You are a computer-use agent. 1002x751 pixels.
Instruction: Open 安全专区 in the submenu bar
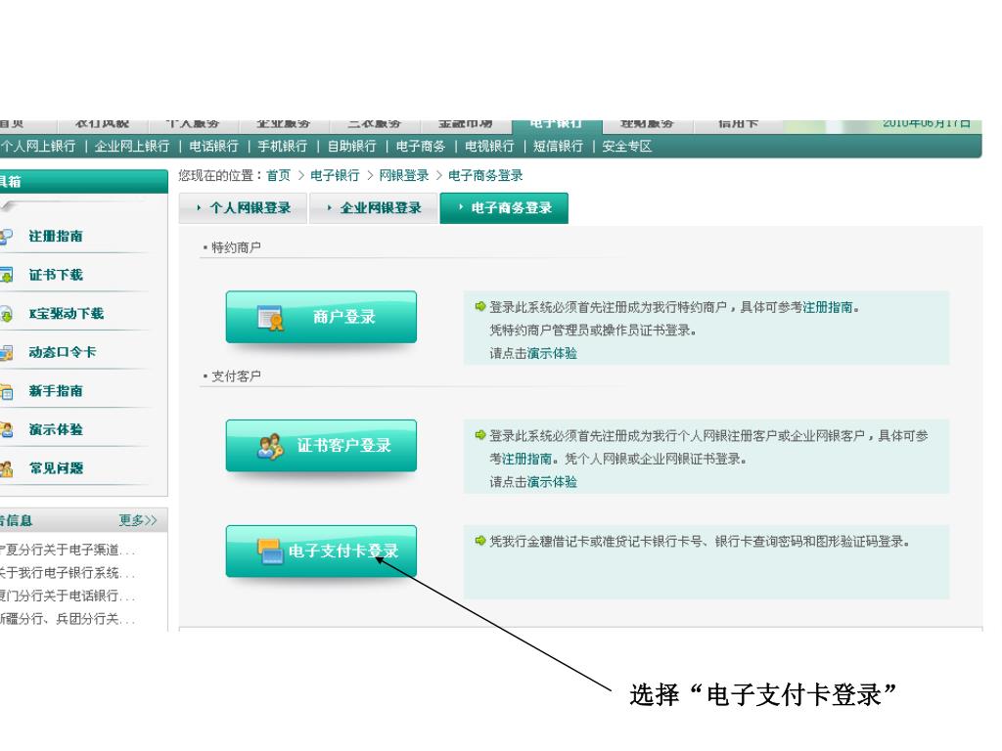627,146
